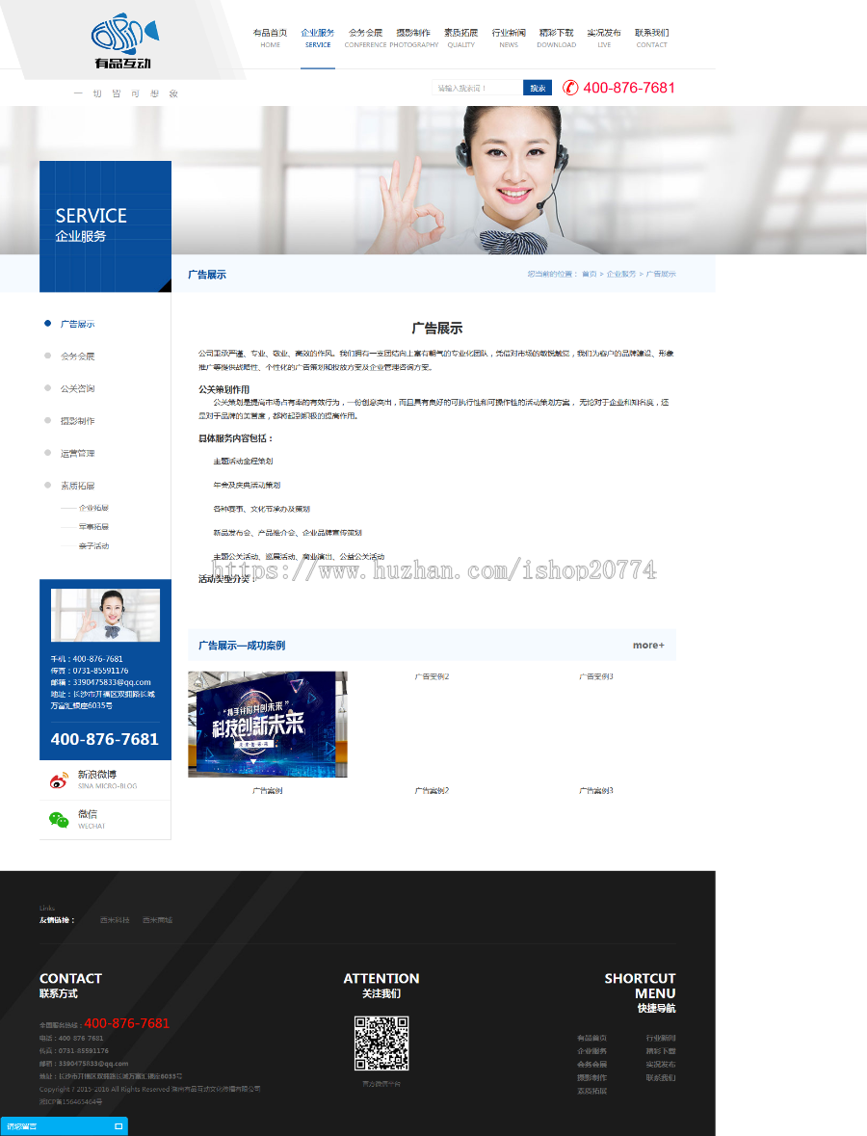Click the red phone icon beside 400-876-7681

coord(570,88)
